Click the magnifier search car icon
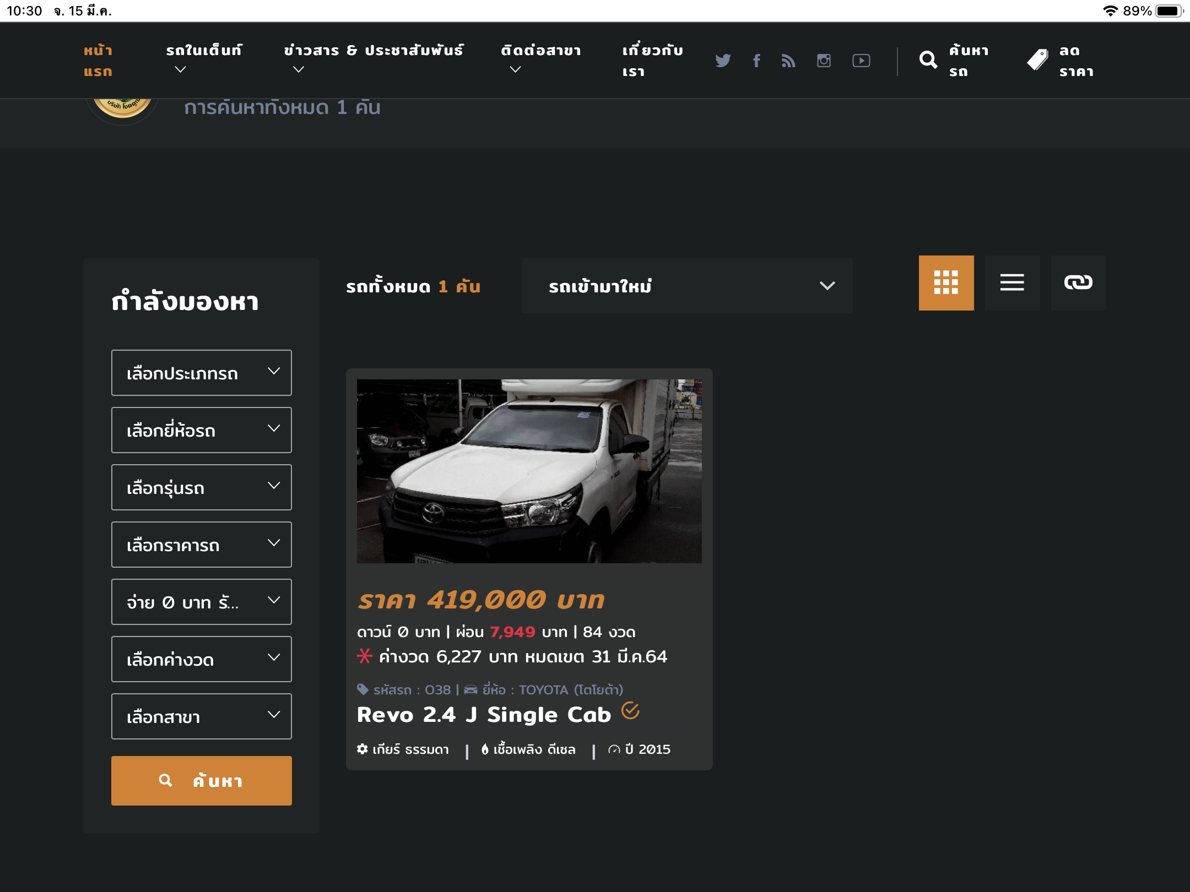 tap(928, 60)
